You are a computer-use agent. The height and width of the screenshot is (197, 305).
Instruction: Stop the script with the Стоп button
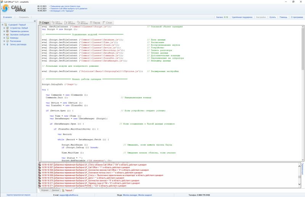click(x=108, y=22)
